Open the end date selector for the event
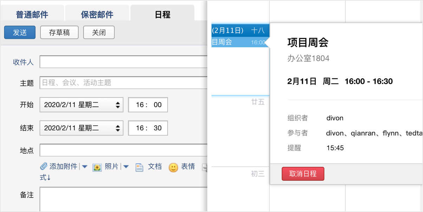Viewport: 423px width, 212px height. pos(81,128)
